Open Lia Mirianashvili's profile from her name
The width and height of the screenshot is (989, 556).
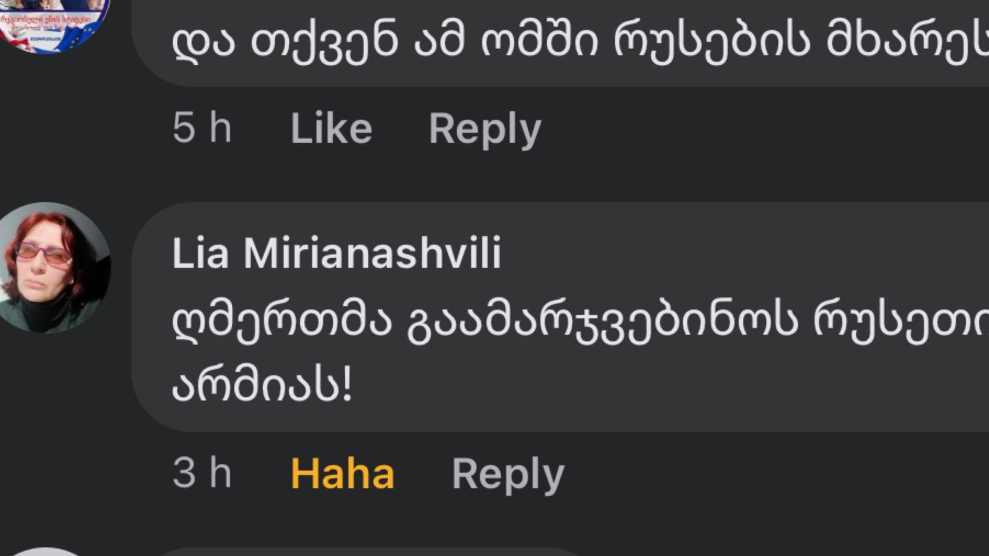(337, 253)
